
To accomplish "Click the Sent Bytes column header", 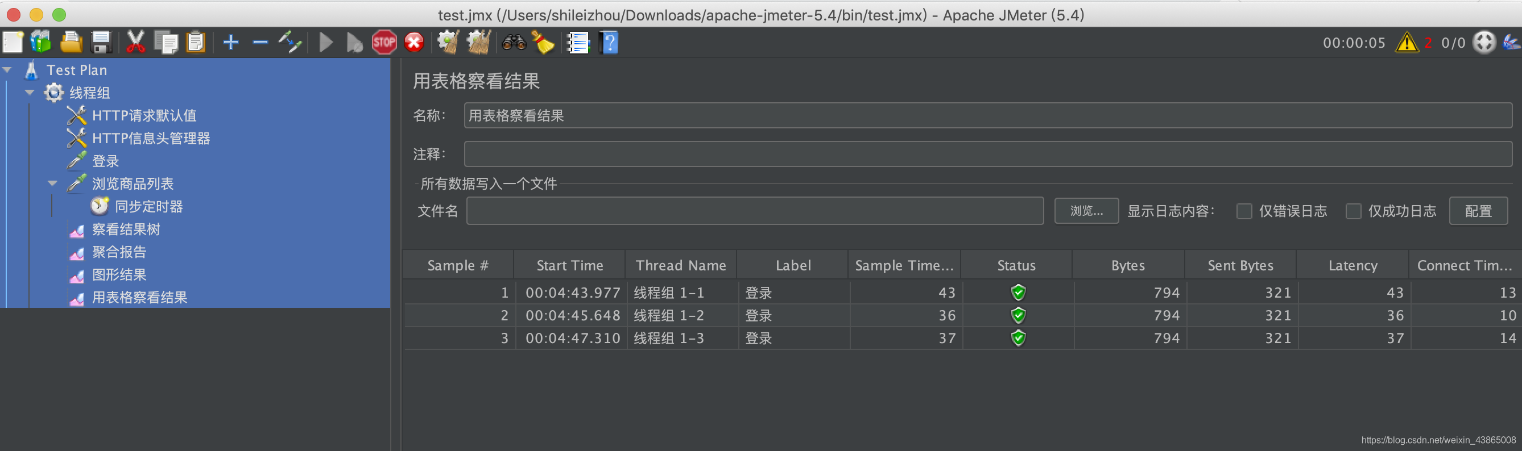I will pos(1240,266).
